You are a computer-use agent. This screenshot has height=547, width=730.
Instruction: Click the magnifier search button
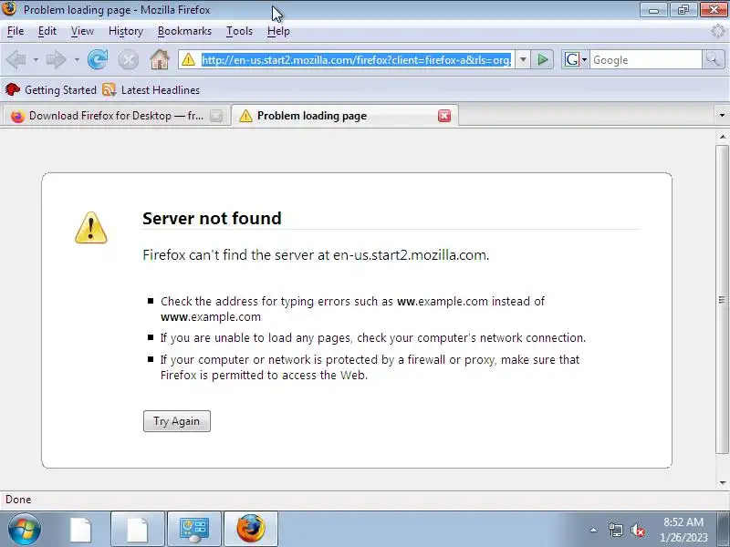[713, 59]
